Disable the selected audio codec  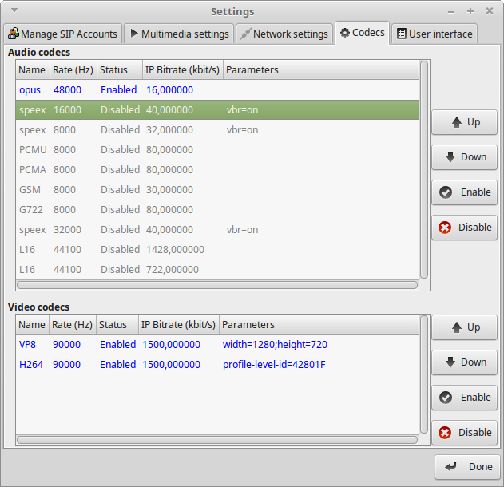465,228
